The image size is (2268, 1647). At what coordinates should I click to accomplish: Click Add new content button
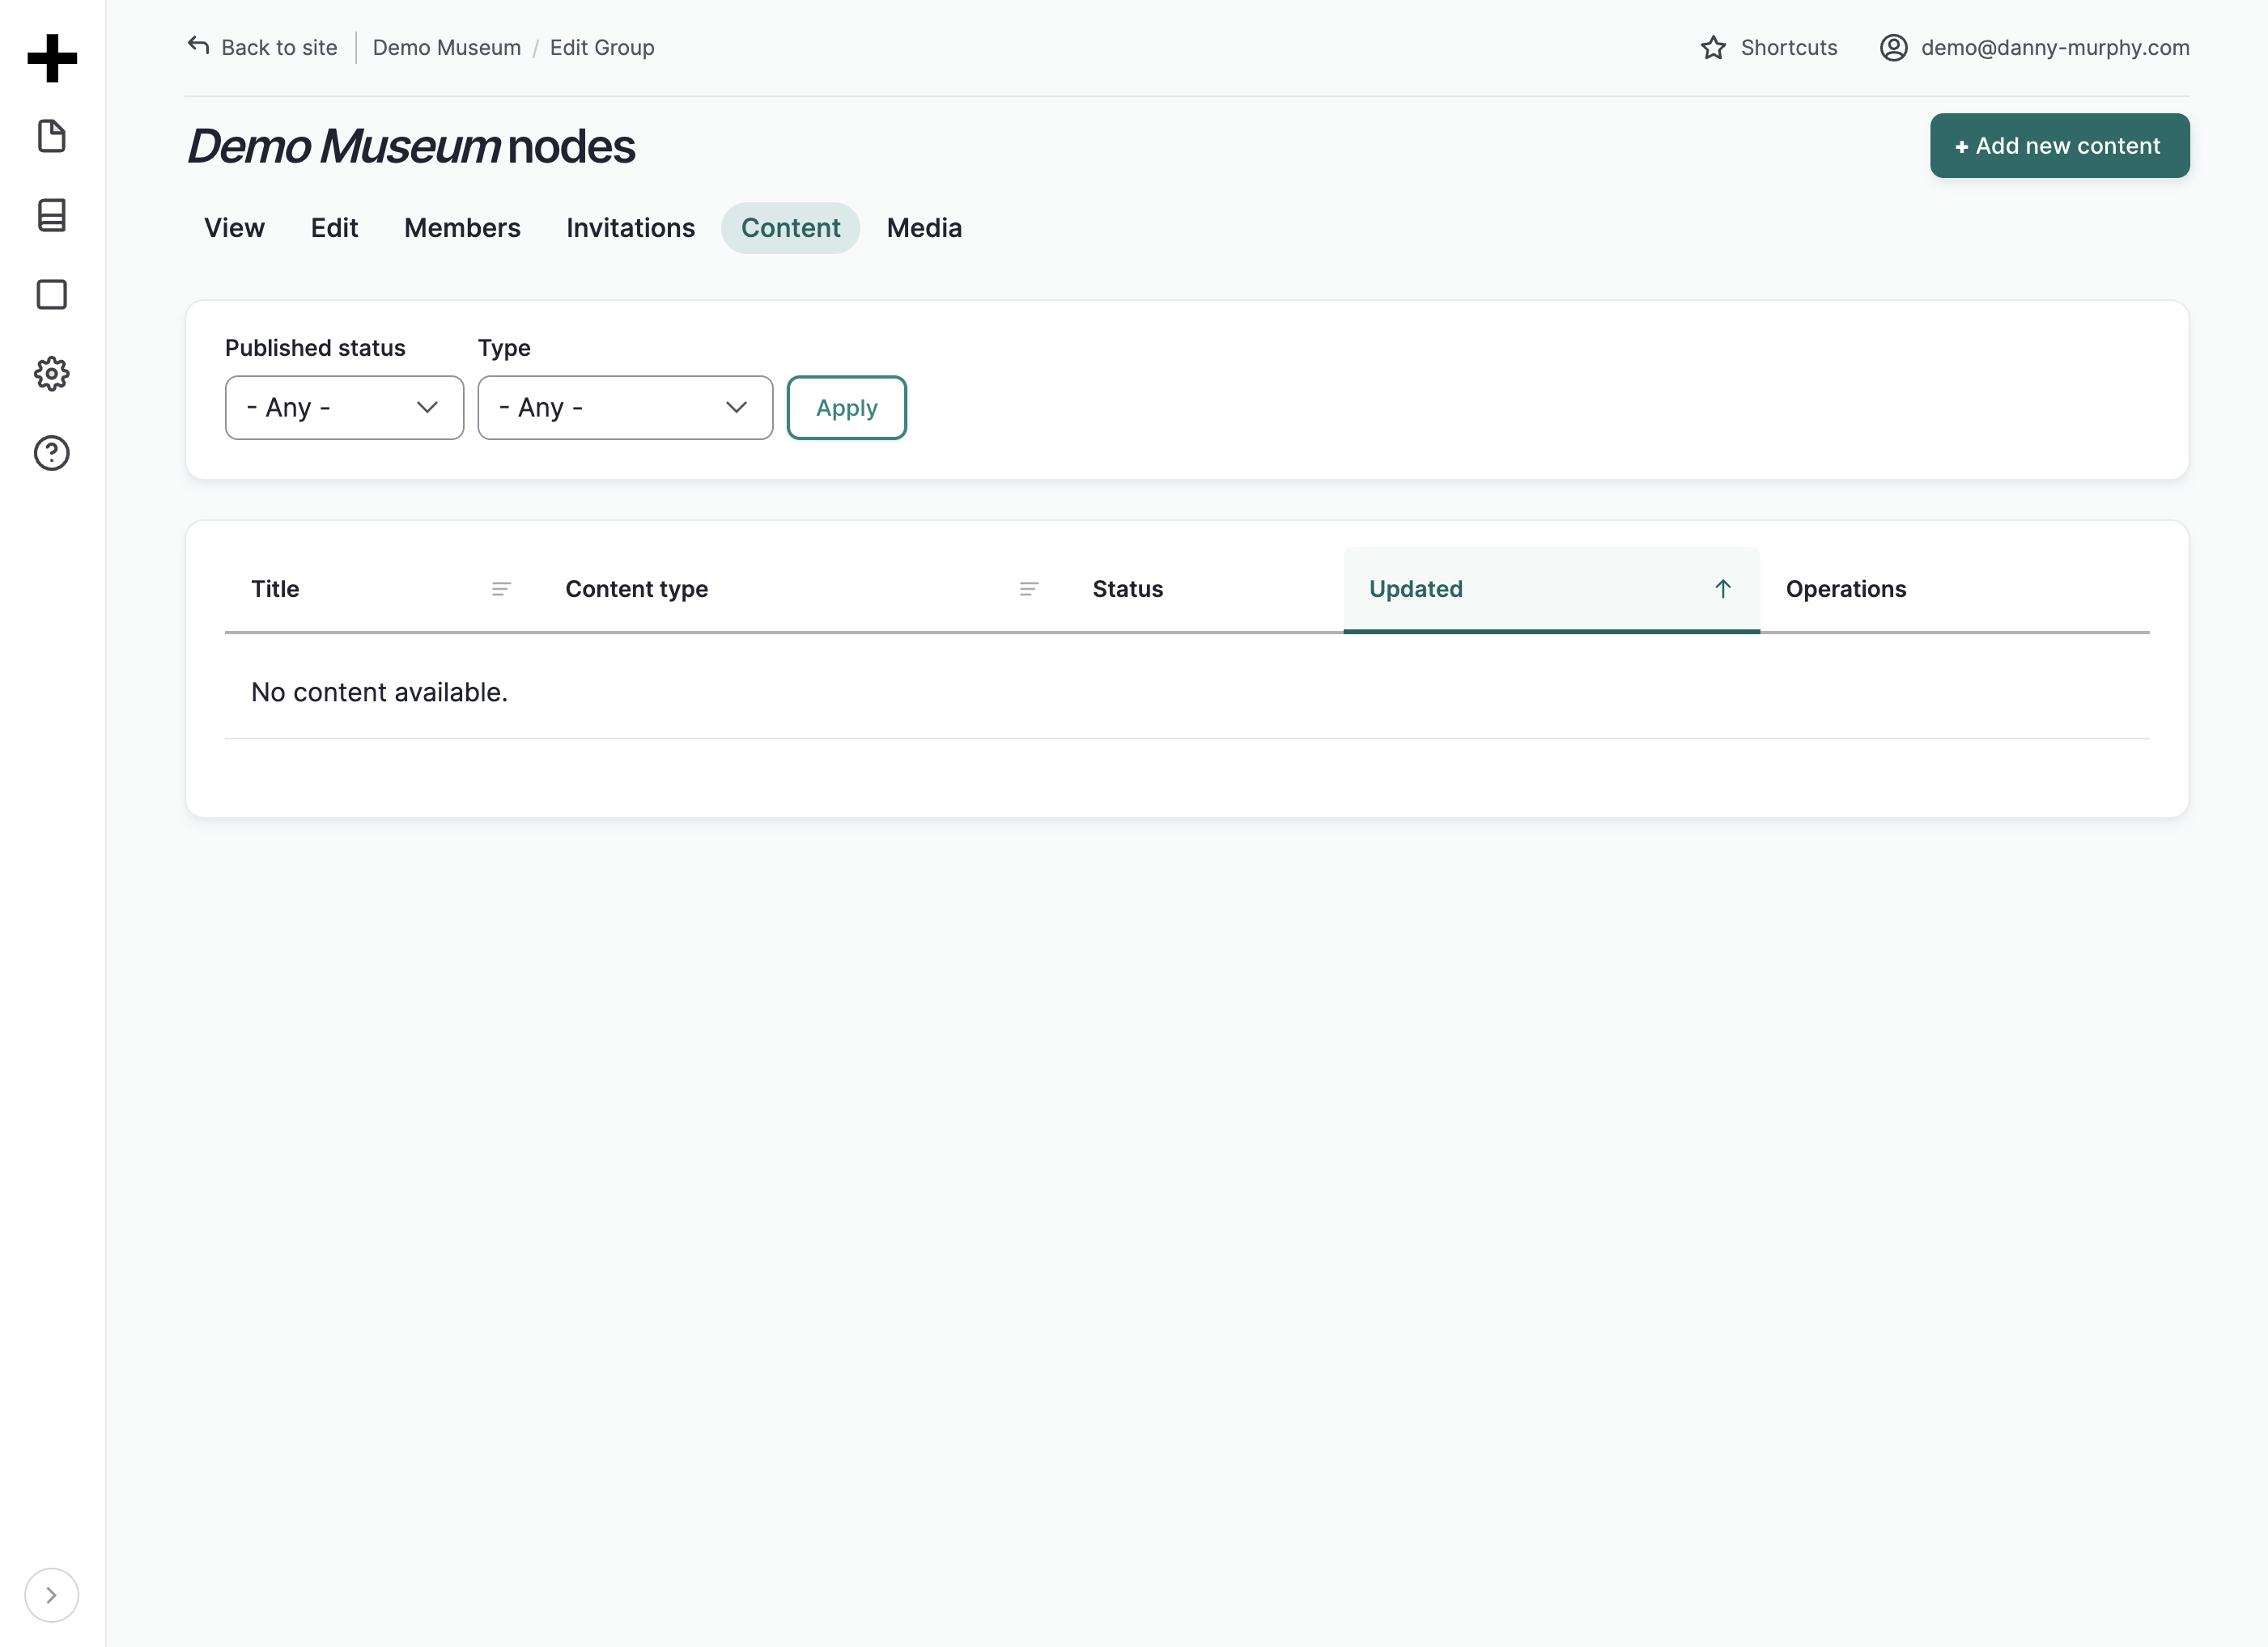(x=2060, y=146)
